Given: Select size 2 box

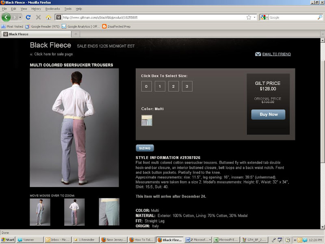Looking at the screenshot, I should coord(173,86).
